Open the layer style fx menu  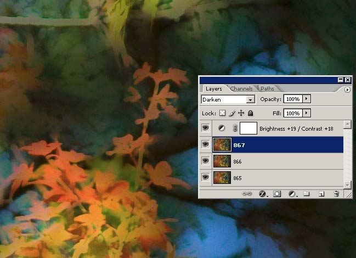(x=263, y=194)
